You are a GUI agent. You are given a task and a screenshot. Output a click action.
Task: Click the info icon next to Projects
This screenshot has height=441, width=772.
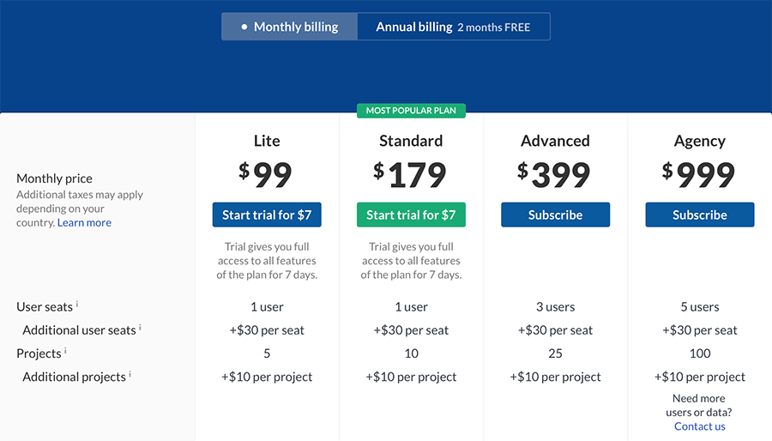[x=65, y=350]
